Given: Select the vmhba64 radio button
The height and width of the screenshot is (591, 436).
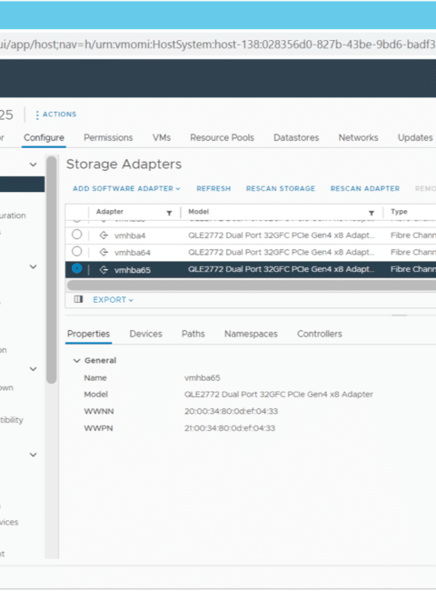Looking at the screenshot, I should tap(77, 251).
